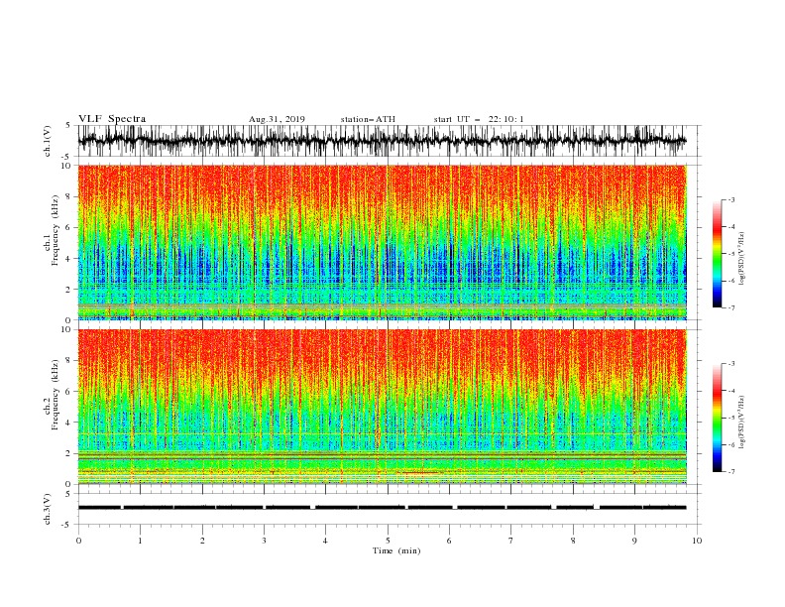Click the ch.2 Frequency (kHz) axis label
The width and height of the screenshot is (785, 607).
[x=53, y=394]
